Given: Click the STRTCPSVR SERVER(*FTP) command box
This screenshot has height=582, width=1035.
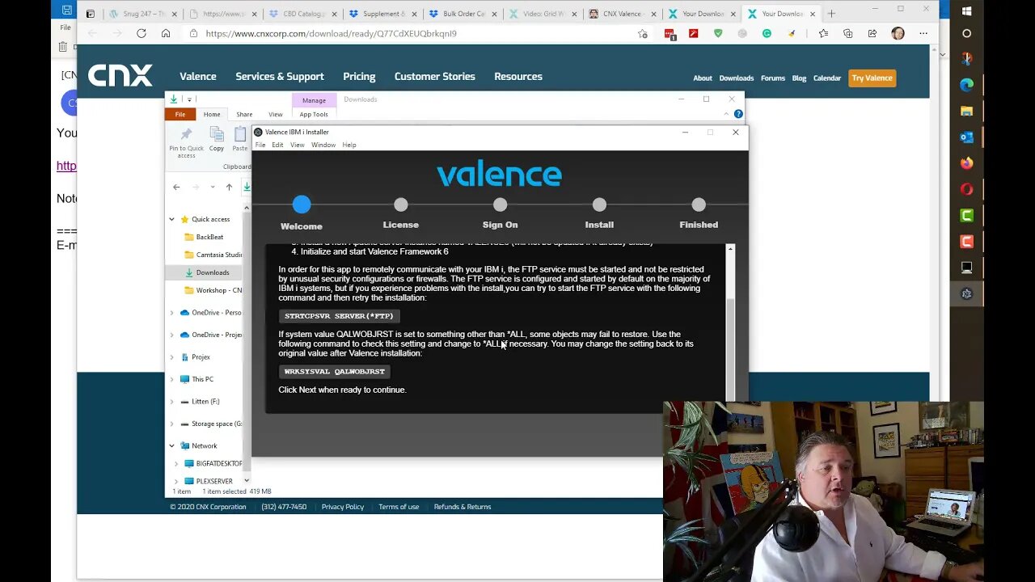Looking at the screenshot, I should coord(339,316).
